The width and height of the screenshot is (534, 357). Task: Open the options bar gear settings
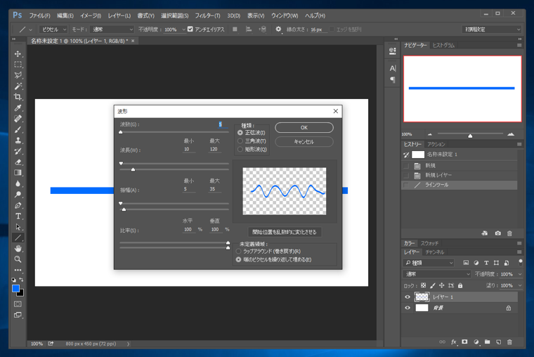tap(278, 30)
